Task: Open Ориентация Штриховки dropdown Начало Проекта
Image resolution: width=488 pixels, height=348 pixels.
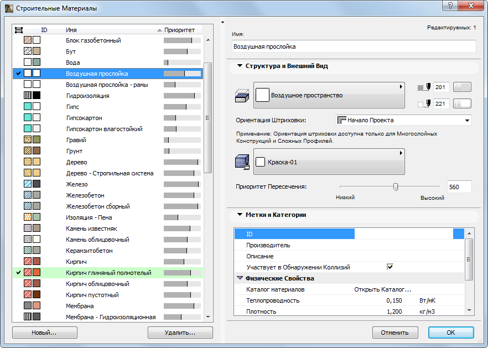Action: [x=404, y=120]
